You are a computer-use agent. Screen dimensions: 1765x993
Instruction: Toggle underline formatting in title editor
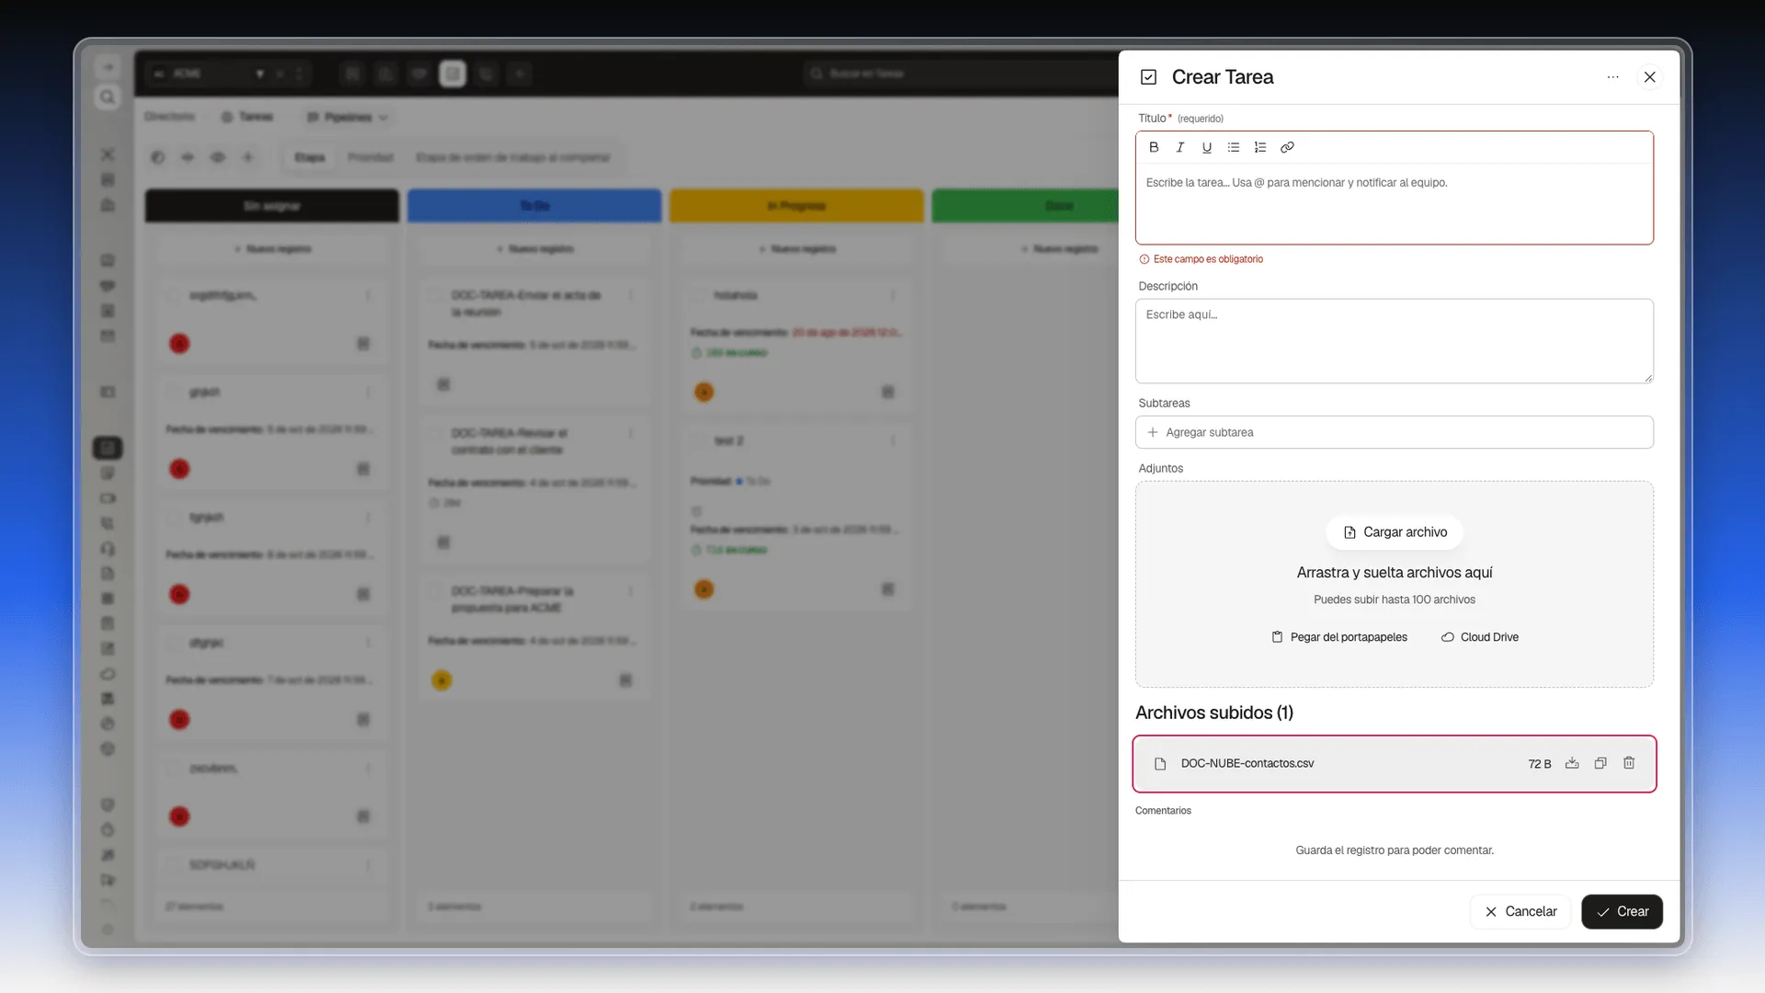(x=1207, y=147)
